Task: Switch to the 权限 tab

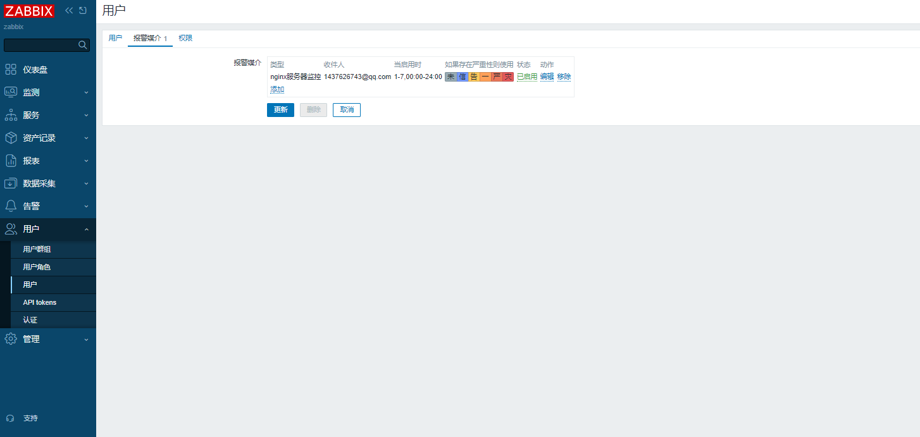Action: click(185, 38)
